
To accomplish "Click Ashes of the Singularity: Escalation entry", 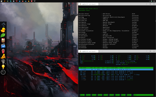I will 116,31.
